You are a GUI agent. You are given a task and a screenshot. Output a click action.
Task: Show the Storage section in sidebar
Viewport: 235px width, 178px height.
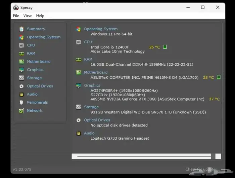click(x=34, y=78)
